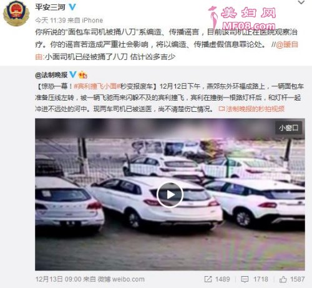Click the orange membership badge after 法制晚报
Image resolution: width=312 pixels, height=288 pixels.
point(82,75)
